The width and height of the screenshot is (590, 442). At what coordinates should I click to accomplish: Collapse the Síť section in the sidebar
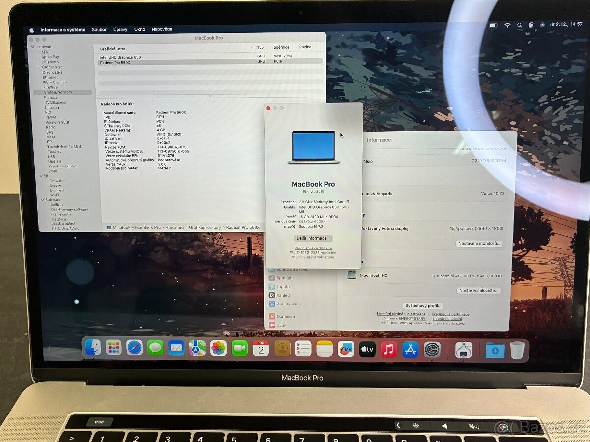[x=41, y=176]
